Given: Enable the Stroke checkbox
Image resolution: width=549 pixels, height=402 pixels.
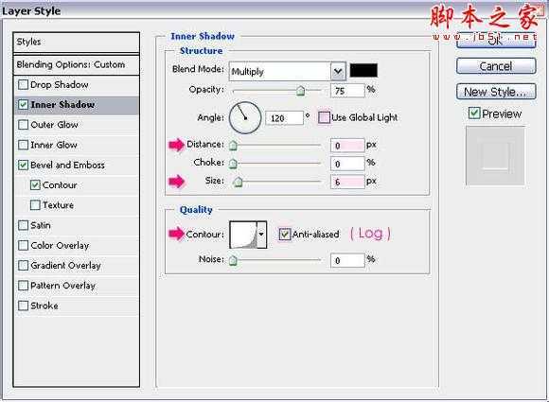Looking at the screenshot, I should 23,306.
